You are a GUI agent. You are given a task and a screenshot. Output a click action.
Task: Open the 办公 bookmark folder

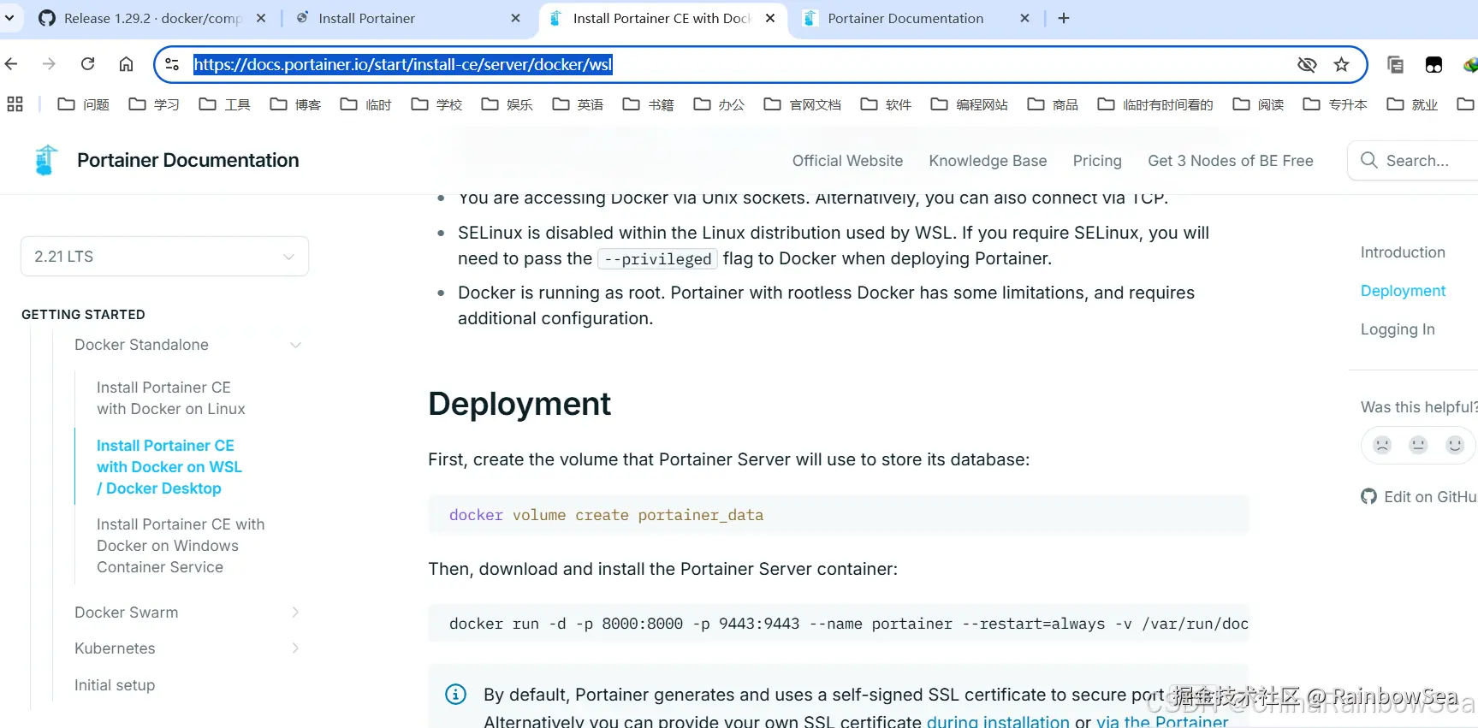[x=719, y=104]
